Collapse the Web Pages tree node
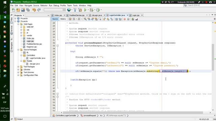The width and height of the screenshot is (216, 121). 18,24
